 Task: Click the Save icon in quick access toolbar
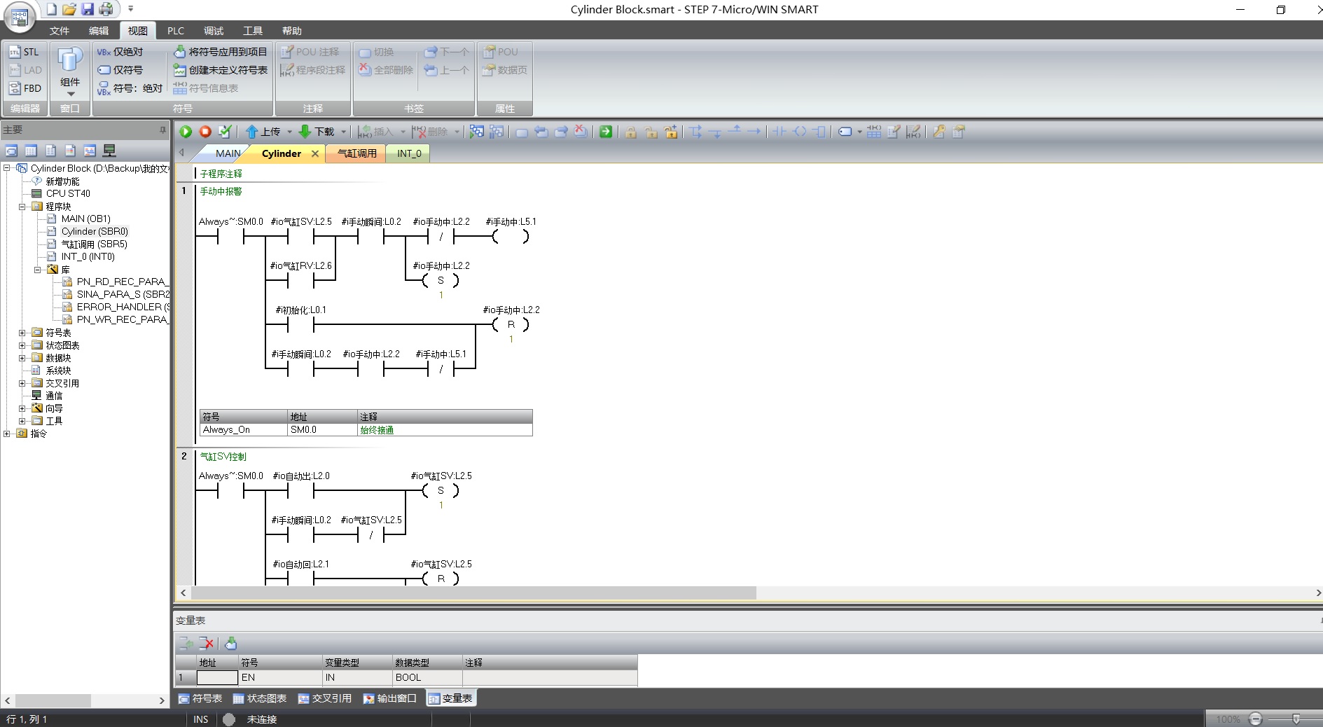pos(88,9)
